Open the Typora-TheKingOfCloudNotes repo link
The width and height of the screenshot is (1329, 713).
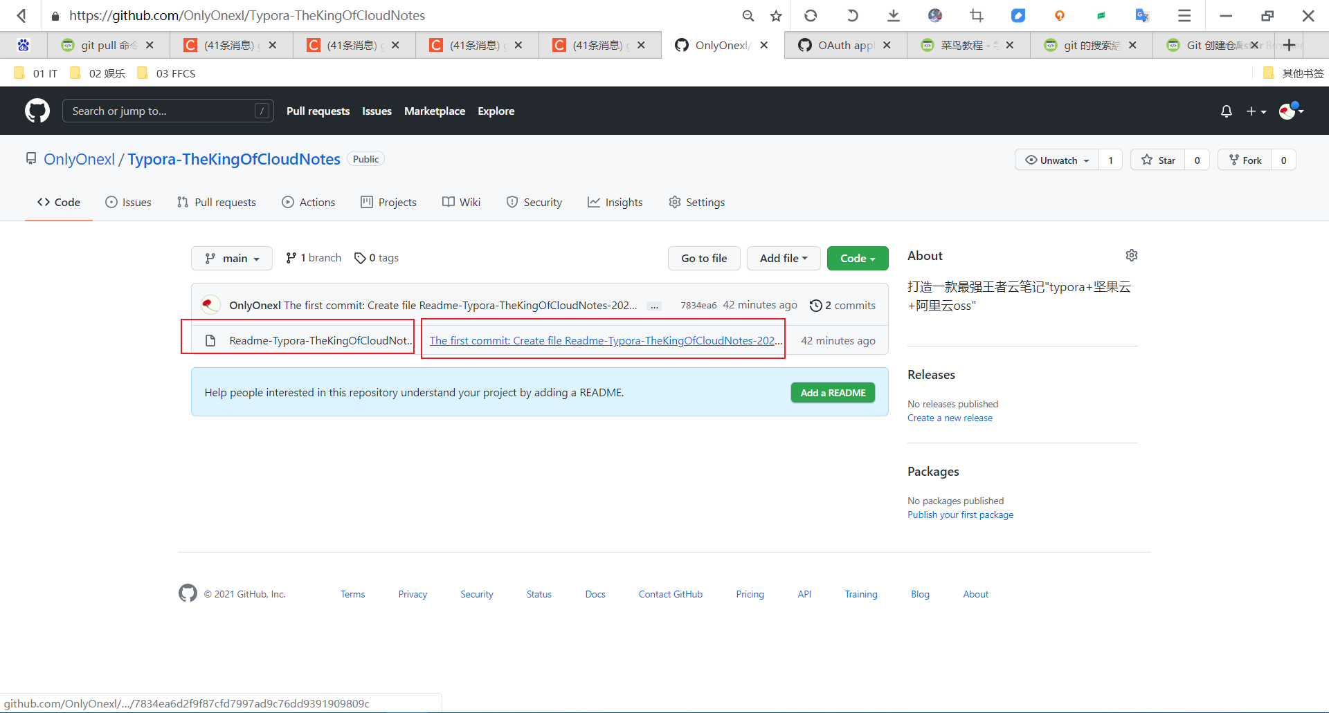coord(234,159)
